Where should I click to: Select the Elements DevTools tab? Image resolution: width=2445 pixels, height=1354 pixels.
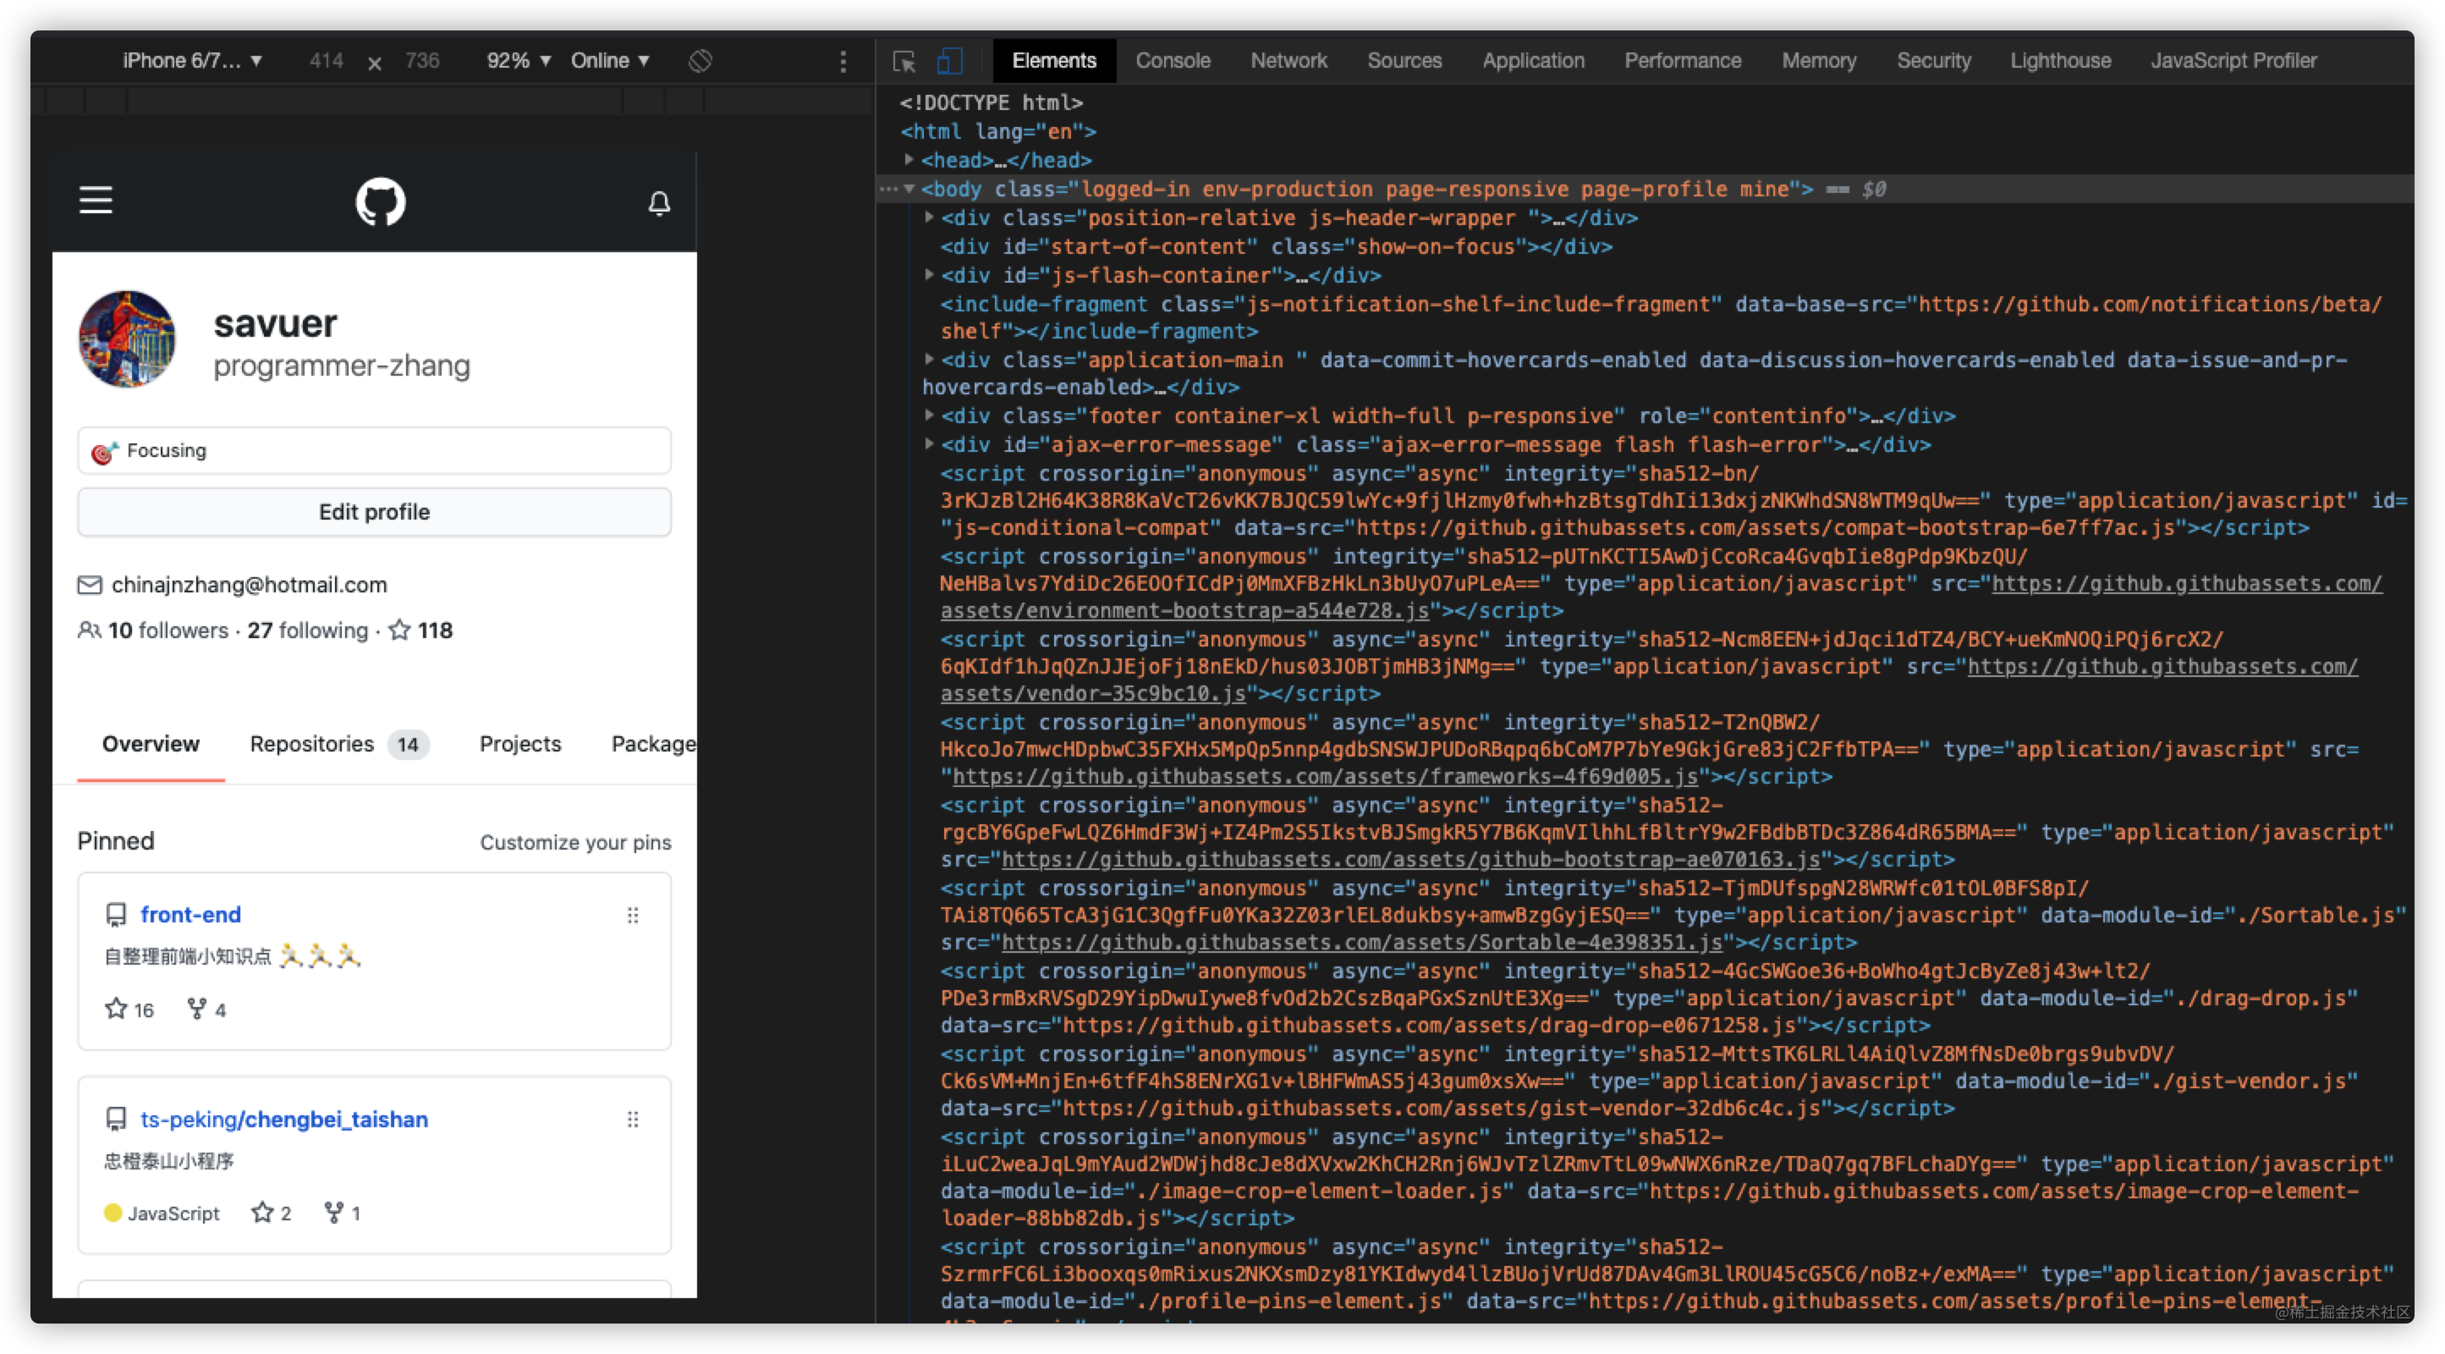(1053, 61)
